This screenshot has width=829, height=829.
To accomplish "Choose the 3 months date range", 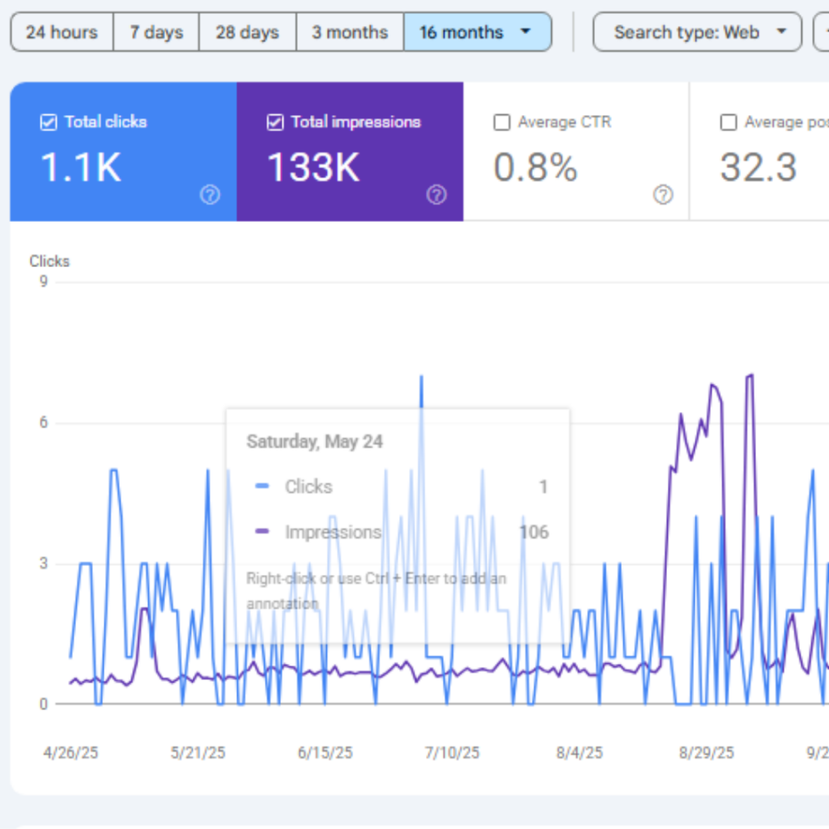I will coord(350,32).
